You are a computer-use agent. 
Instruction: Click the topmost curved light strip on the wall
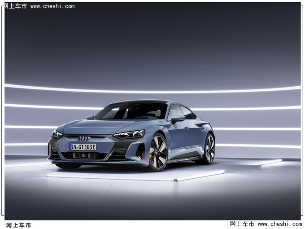pyautogui.click(x=152, y=90)
